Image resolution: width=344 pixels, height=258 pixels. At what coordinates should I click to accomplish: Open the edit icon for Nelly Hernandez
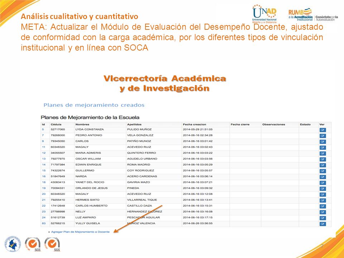(x=322, y=212)
